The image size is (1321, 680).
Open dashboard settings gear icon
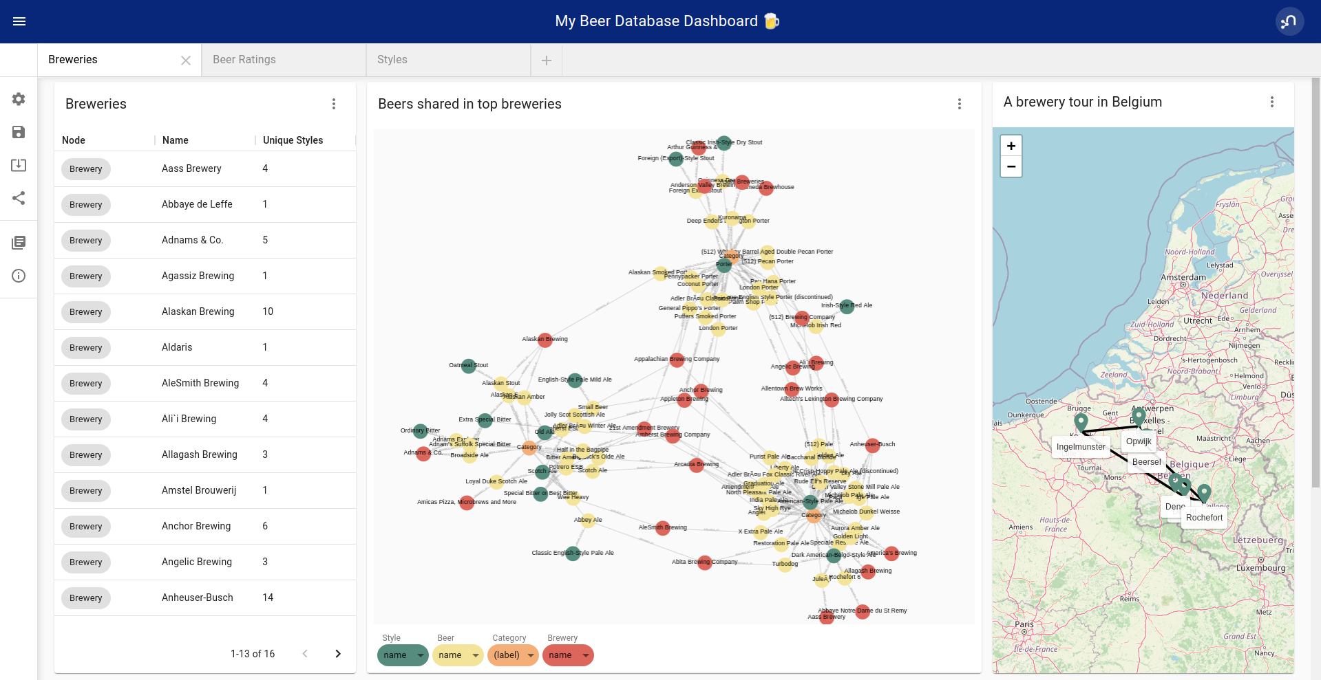(x=19, y=99)
